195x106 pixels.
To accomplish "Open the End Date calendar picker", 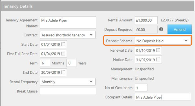I will (63, 72).
